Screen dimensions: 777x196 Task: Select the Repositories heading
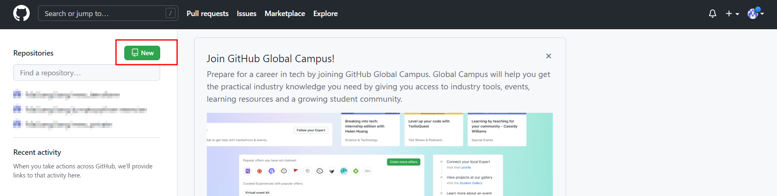[x=33, y=53]
